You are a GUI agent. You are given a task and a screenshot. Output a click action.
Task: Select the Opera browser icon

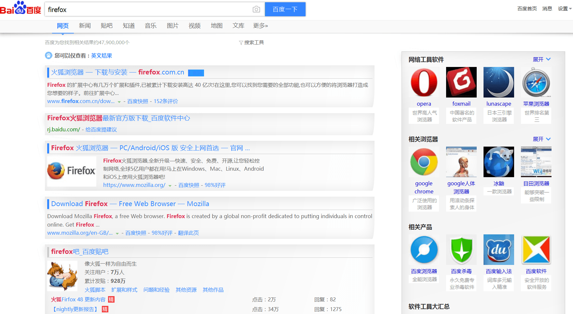[x=424, y=82]
